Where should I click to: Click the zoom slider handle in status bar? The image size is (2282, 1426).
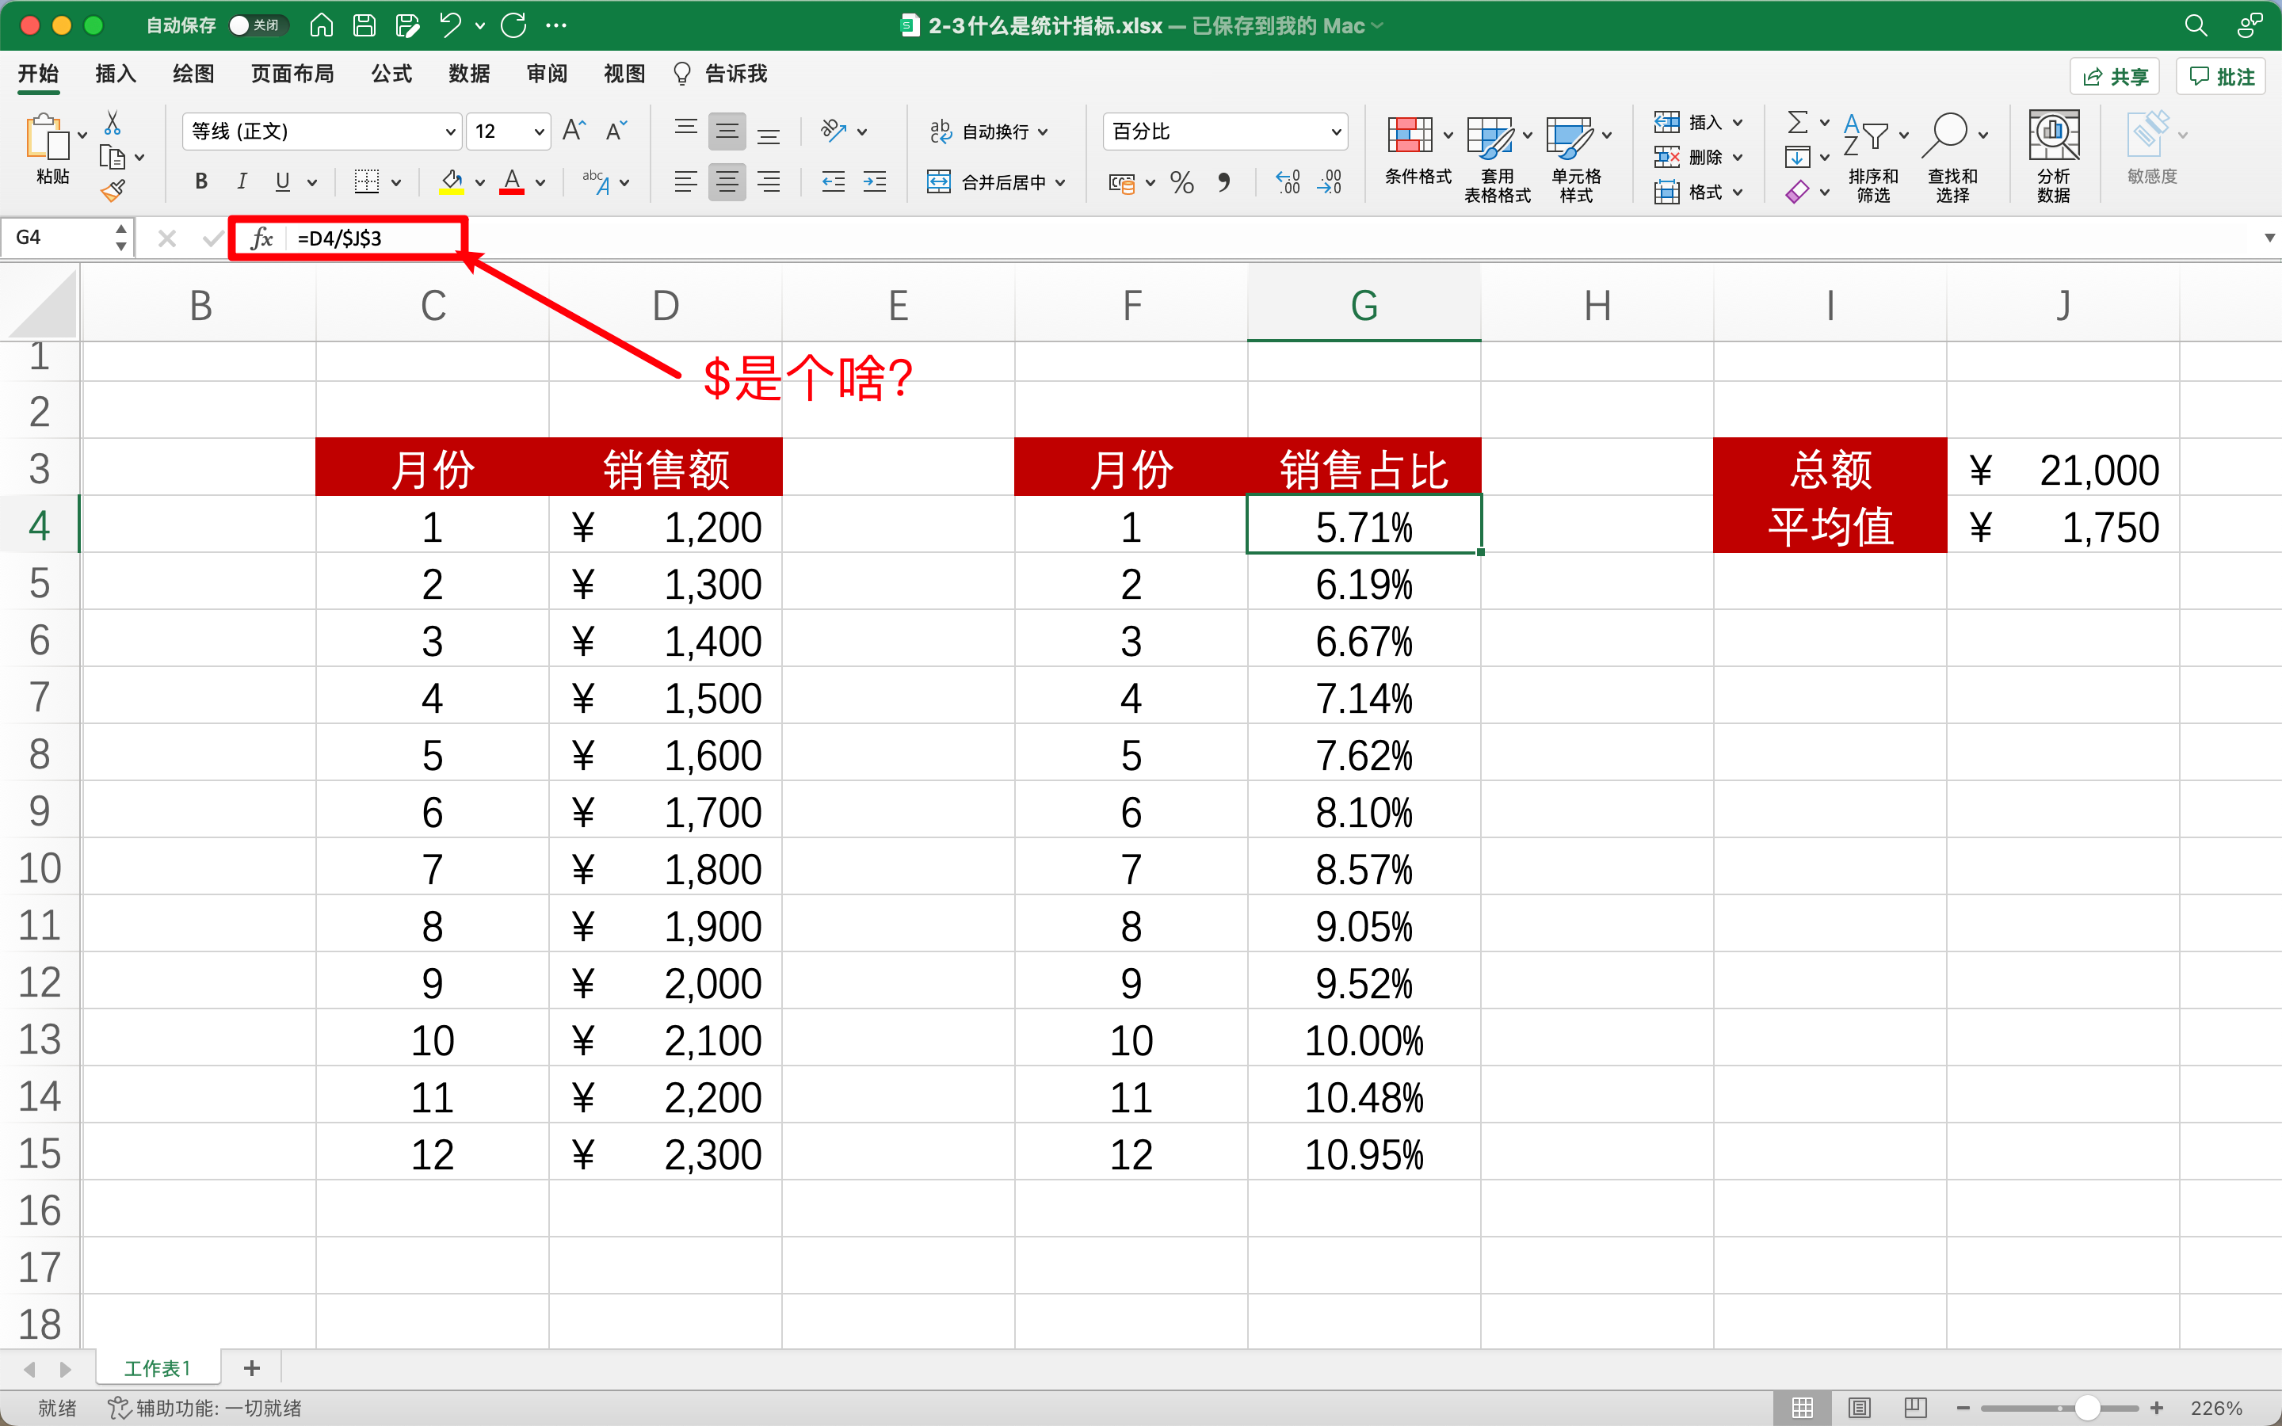point(2087,1408)
